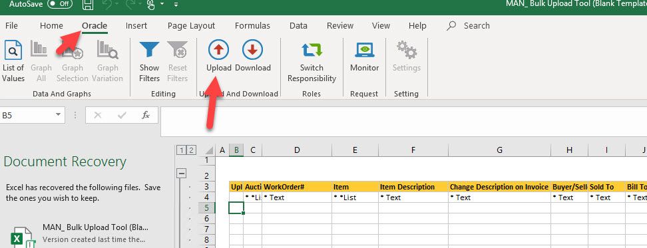
Task: Select column H header
Action: pyautogui.click(x=569, y=150)
